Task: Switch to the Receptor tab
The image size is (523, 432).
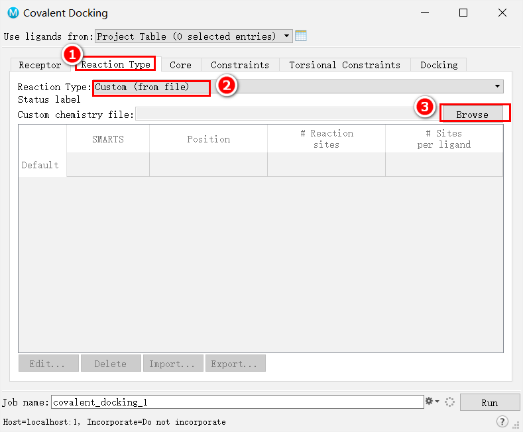Action: coord(40,65)
